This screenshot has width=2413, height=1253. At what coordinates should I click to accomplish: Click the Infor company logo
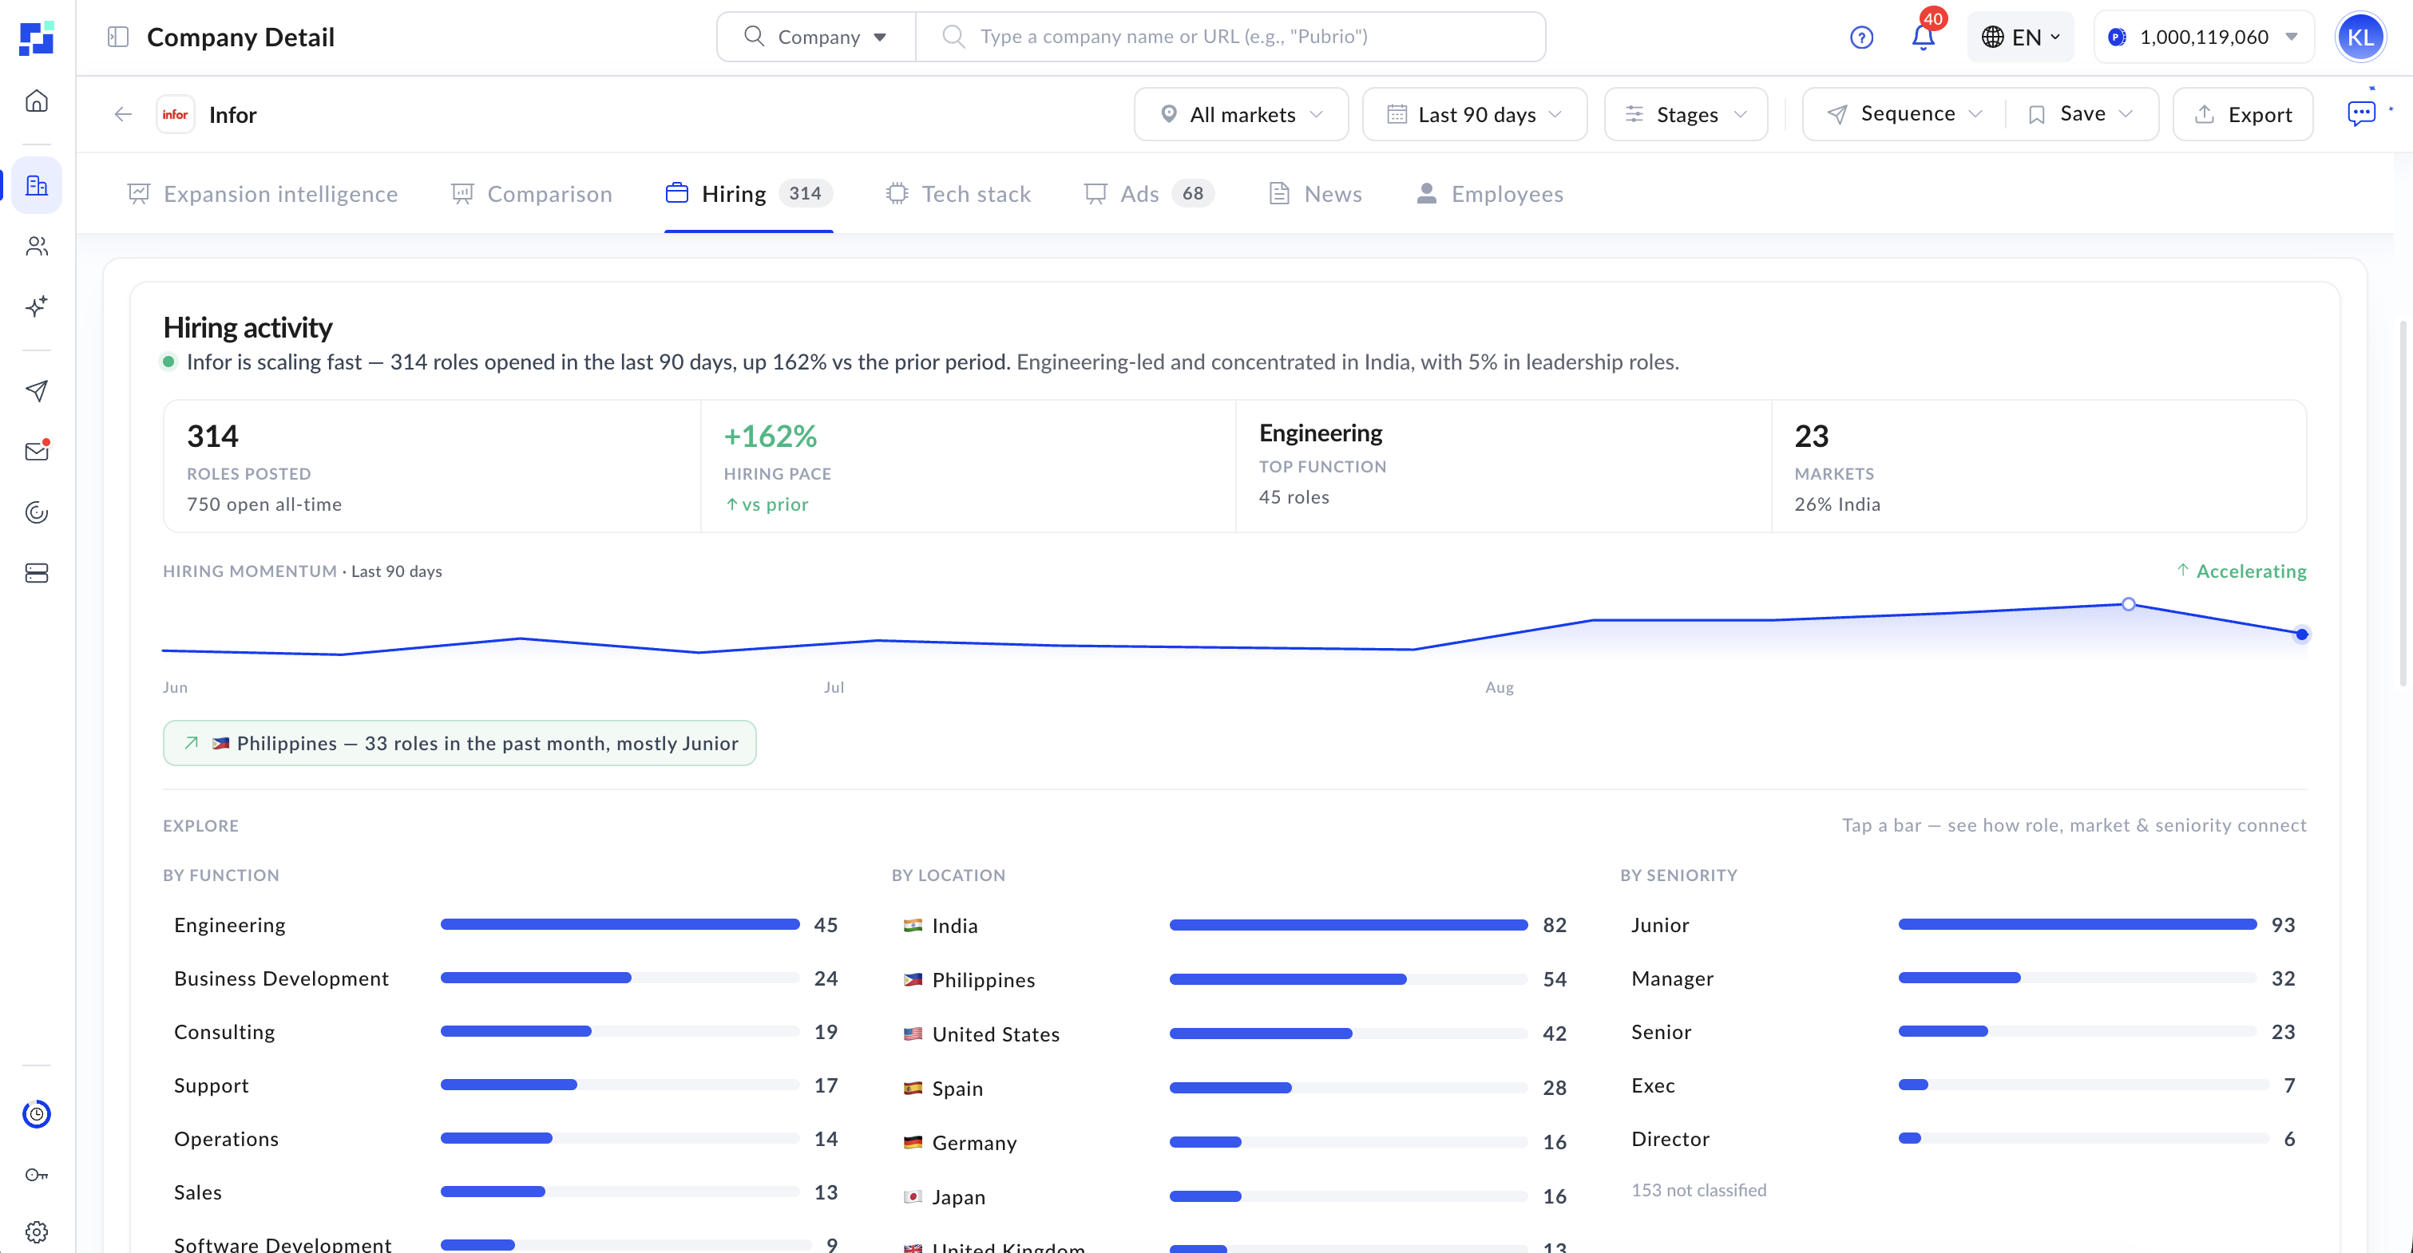175,114
